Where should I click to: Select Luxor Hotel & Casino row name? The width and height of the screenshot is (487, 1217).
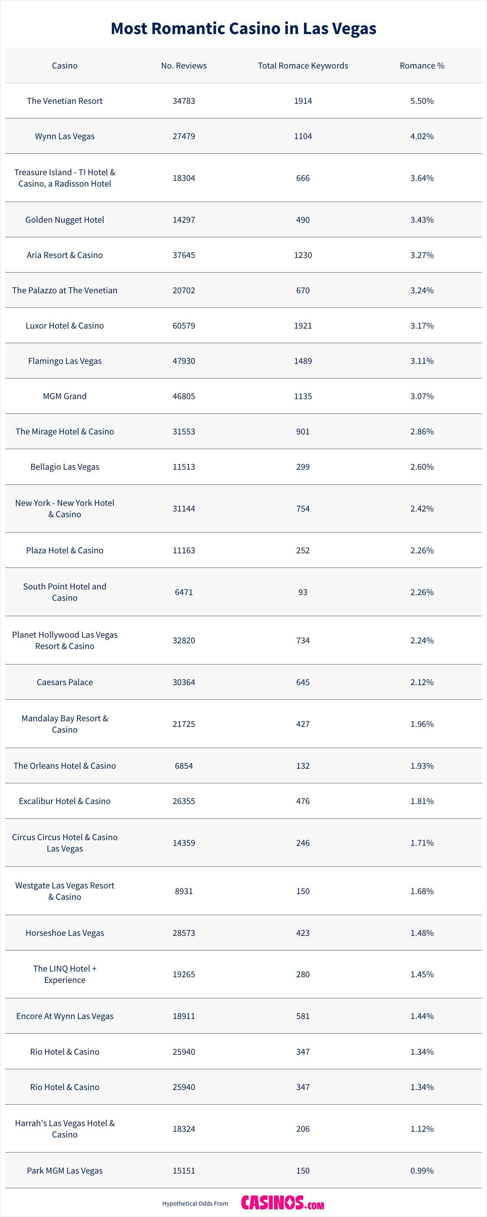pyautogui.click(x=65, y=325)
